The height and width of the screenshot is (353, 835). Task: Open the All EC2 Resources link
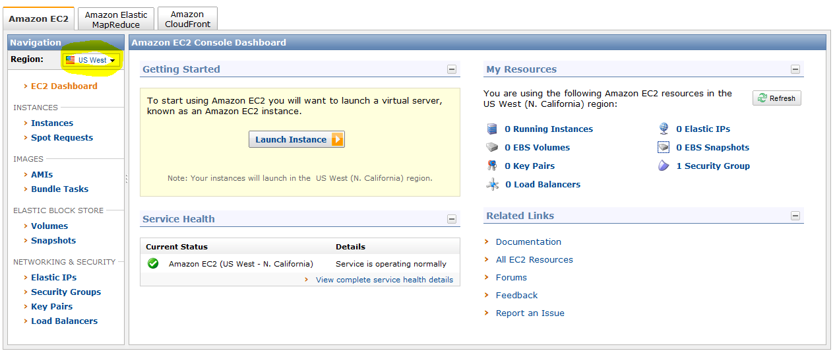click(534, 260)
